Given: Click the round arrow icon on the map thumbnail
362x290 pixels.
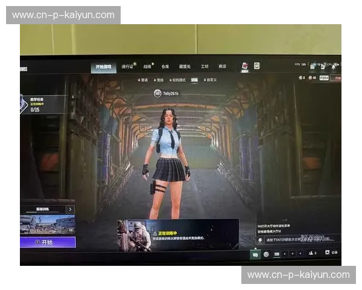Looking at the screenshot, I should click(x=71, y=230).
